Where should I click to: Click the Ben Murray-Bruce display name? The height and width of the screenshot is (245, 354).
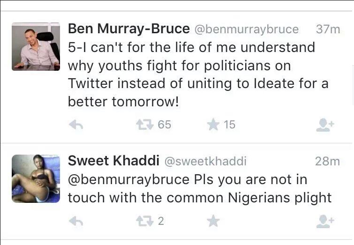point(128,29)
